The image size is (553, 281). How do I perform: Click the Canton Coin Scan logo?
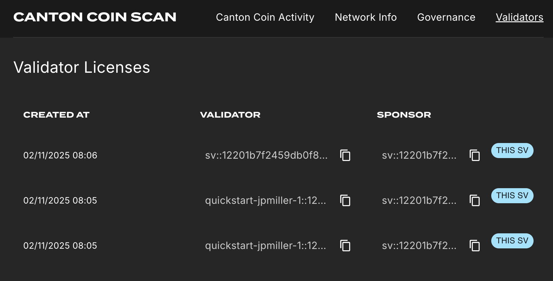(95, 17)
